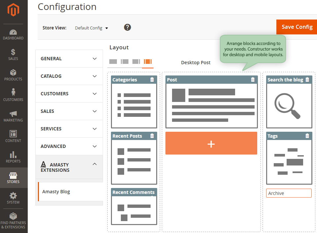Click the Save Config button

(297, 27)
